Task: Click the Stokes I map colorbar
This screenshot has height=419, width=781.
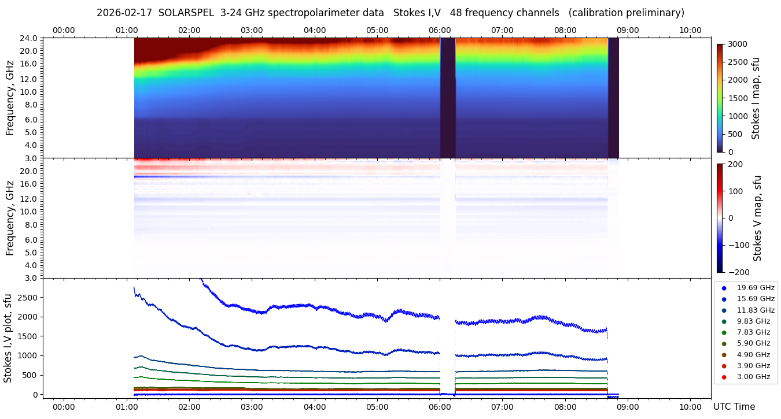Action: tap(720, 98)
